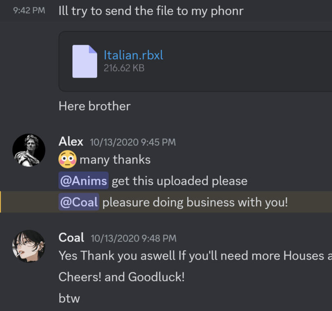Image resolution: width=332 pixels, height=311 pixels.
Task: Click the @Coal mention
Action: pos(79,202)
